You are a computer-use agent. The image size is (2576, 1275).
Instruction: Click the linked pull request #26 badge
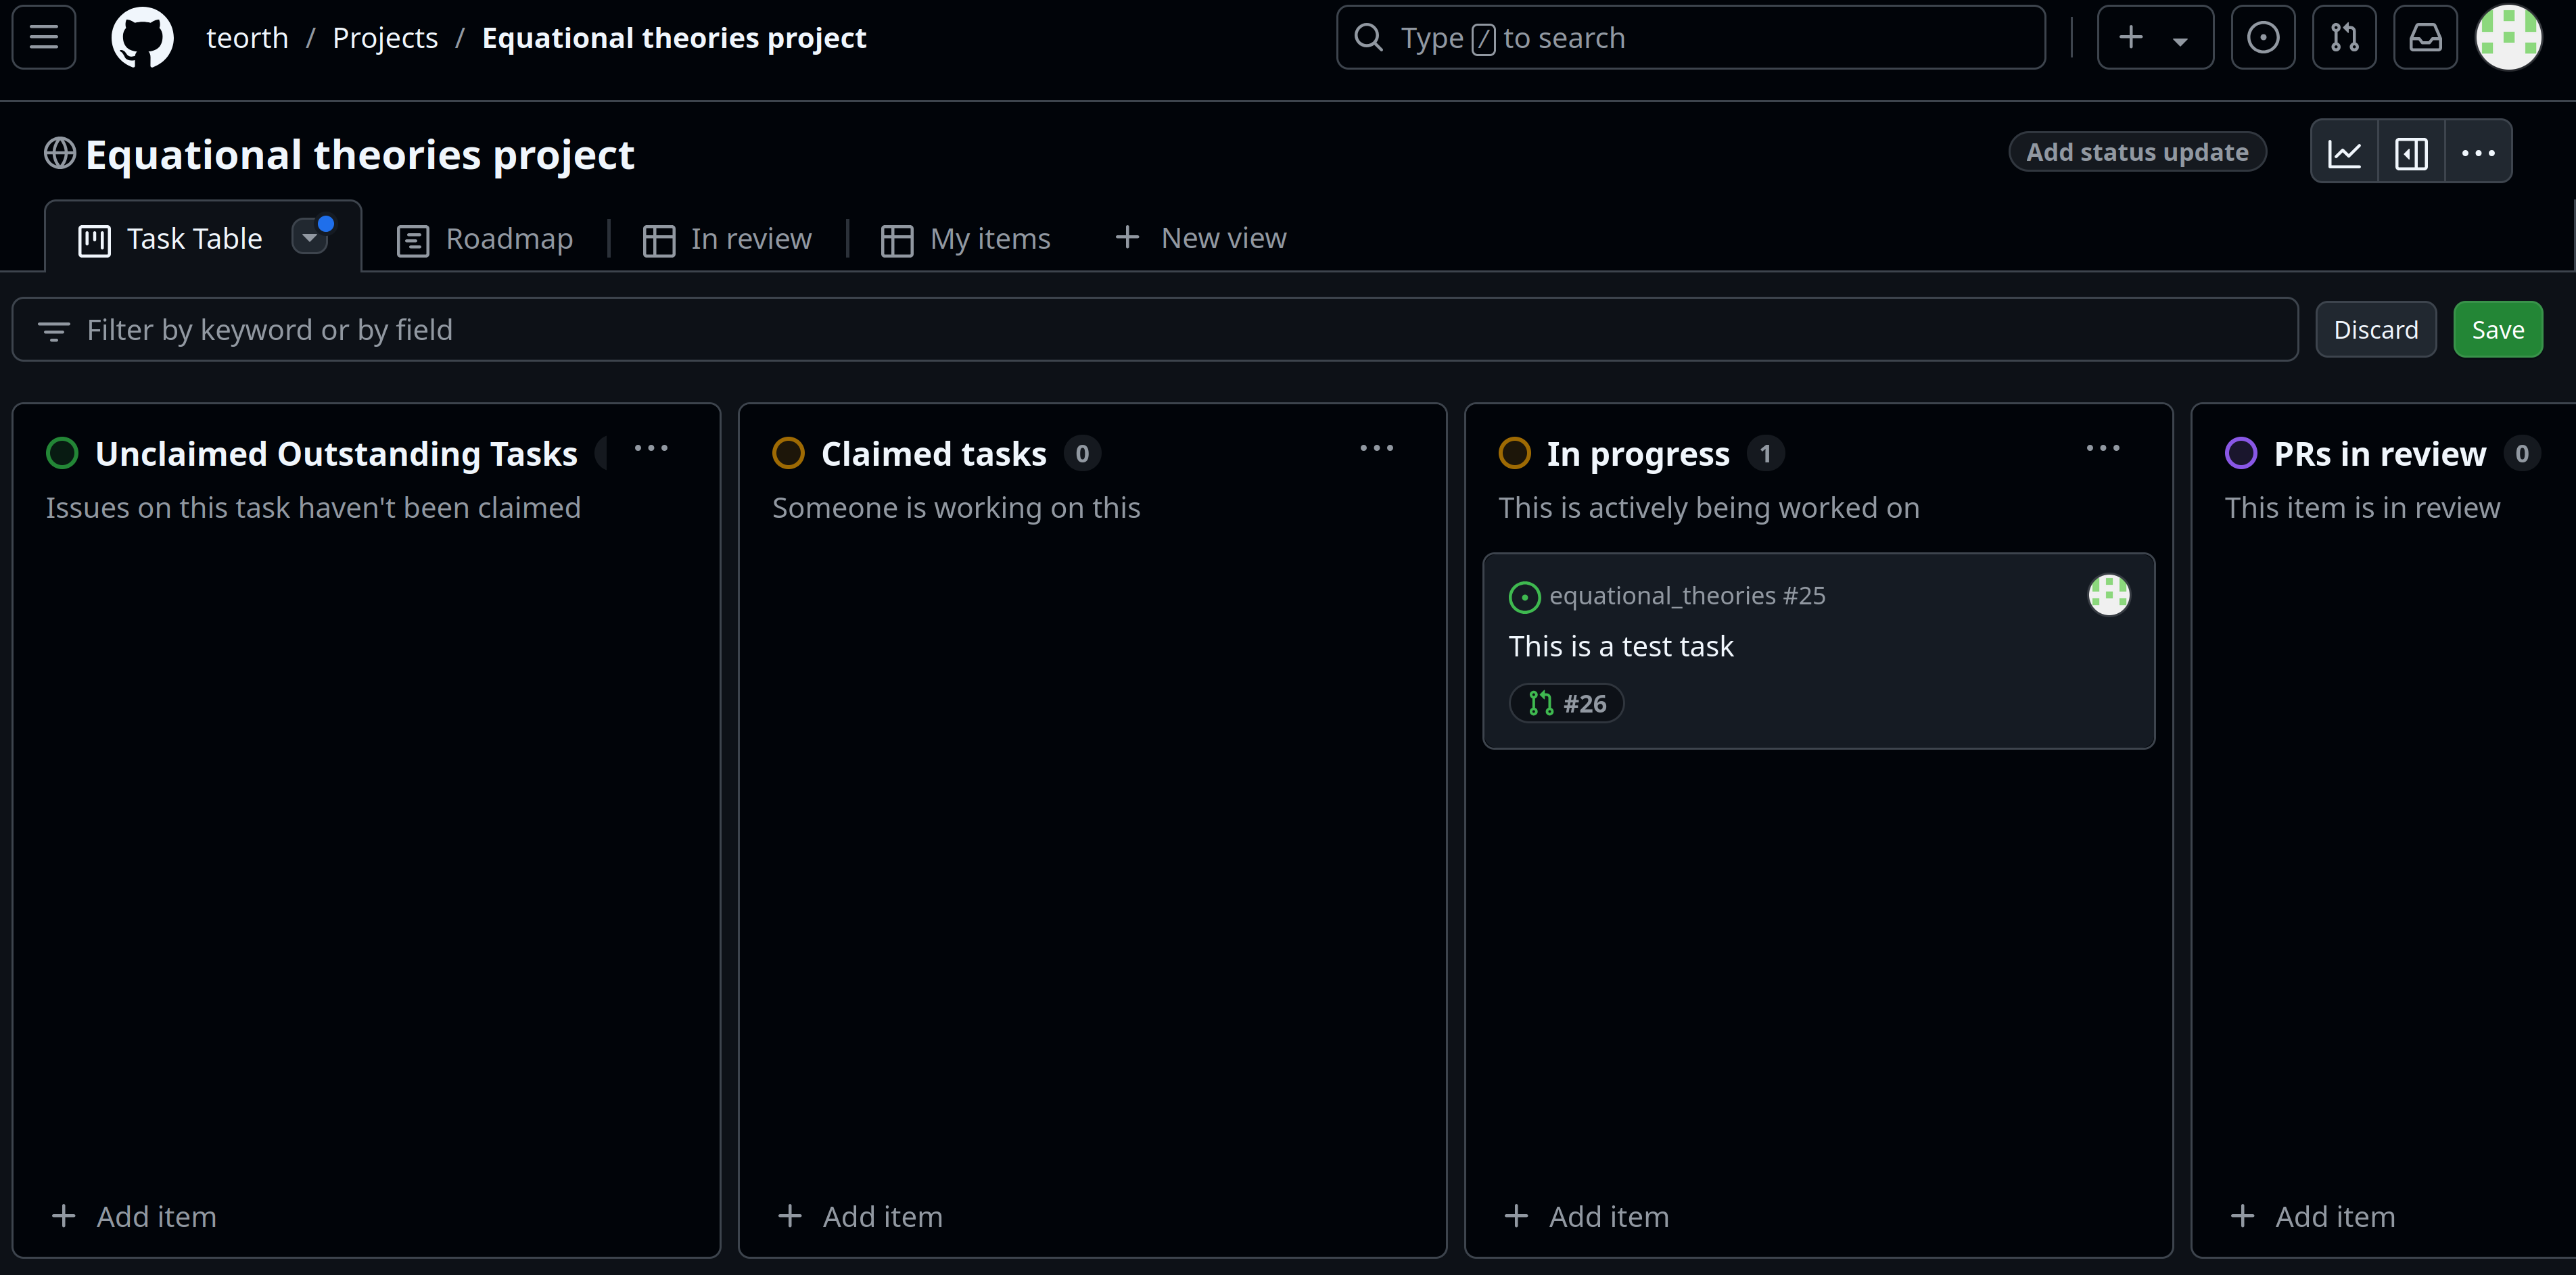pos(1566,704)
